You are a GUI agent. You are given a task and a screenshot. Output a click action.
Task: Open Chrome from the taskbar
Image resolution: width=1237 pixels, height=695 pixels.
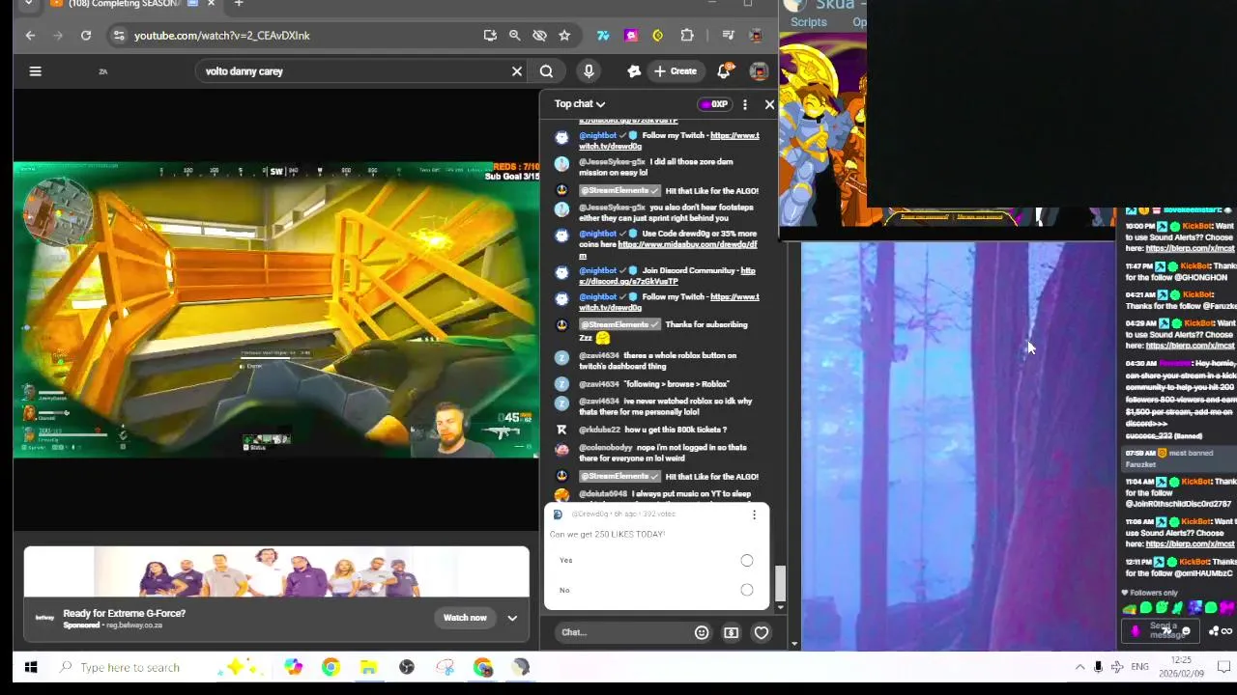point(331,668)
